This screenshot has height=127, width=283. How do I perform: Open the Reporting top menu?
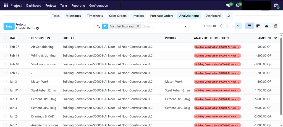pos(78,5)
